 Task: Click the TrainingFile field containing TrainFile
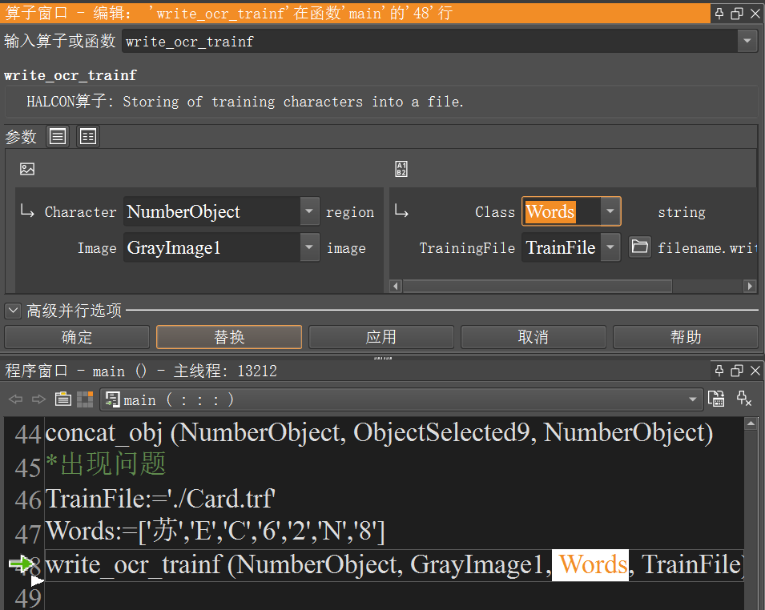point(562,247)
